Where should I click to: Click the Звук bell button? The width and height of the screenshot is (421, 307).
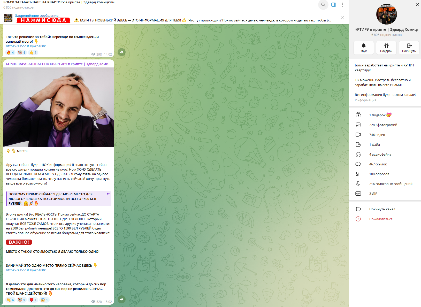click(364, 48)
